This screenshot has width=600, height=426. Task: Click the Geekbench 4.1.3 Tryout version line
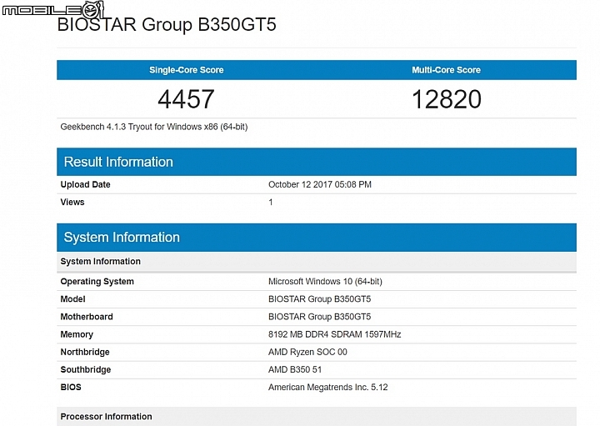[x=154, y=127]
